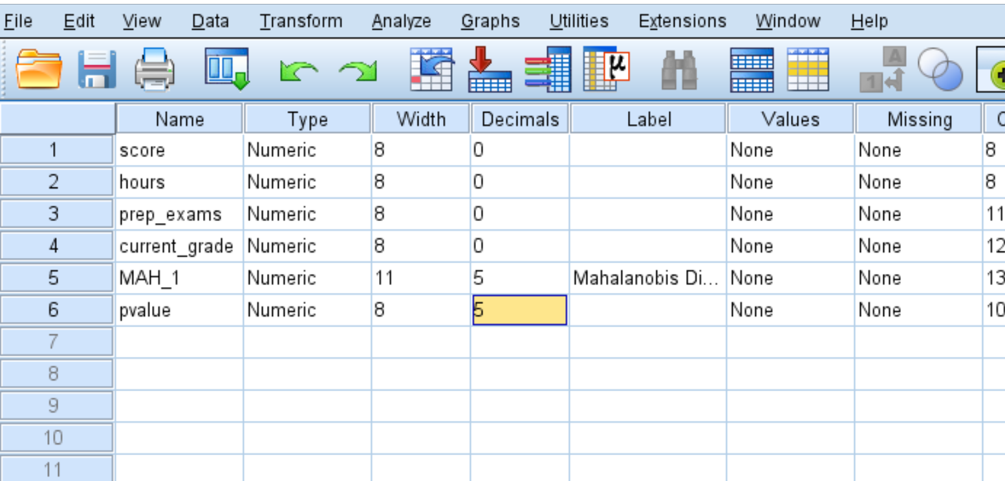
Task: Click the Type cell for MAH_1
Action: coord(307,279)
